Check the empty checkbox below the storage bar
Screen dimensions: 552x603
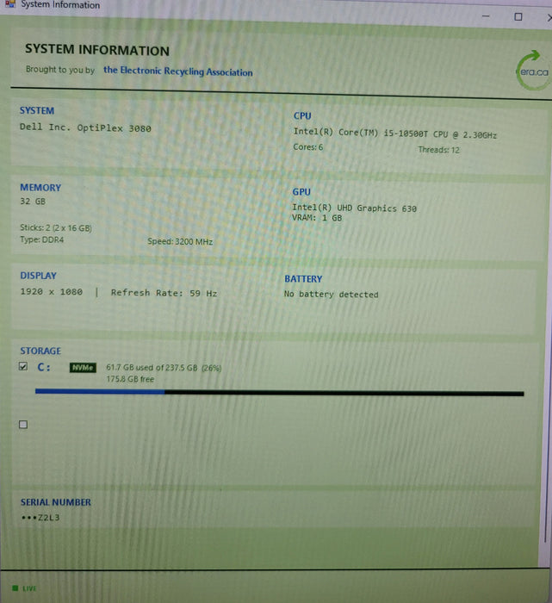point(23,425)
